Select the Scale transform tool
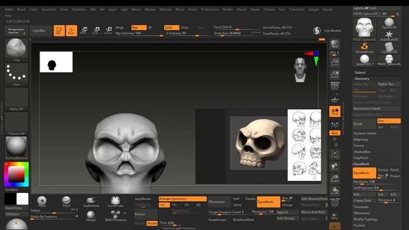Image resolution: width=409 pixels, height=230 pixels. pyautogui.click(x=96, y=31)
